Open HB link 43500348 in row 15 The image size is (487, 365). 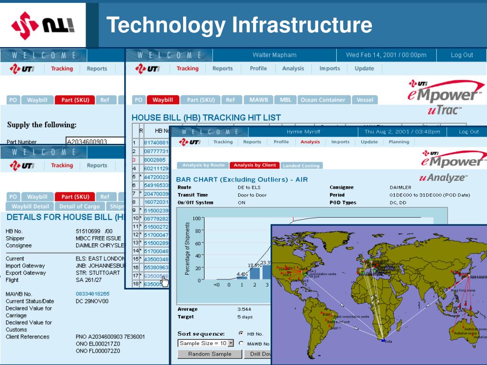coord(156,259)
